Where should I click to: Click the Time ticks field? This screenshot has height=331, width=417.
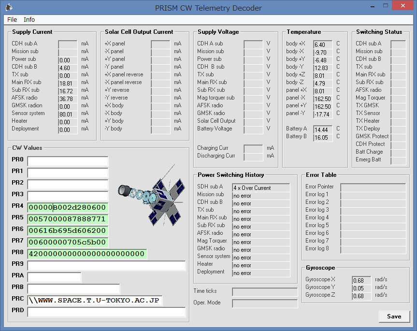point(265,292)
